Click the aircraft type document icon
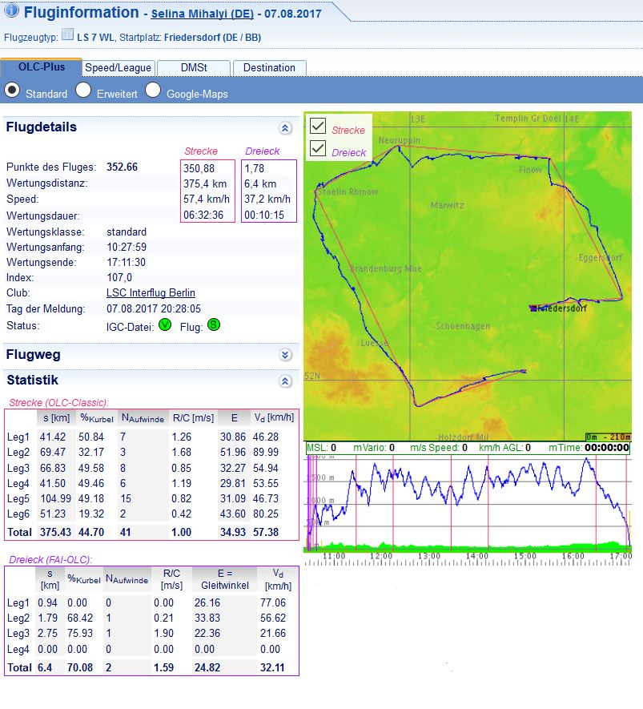The image size is (643, 709). 67,36
